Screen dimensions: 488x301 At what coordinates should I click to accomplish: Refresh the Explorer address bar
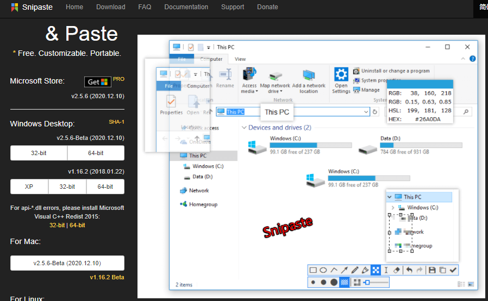click(x=375, y=112)
